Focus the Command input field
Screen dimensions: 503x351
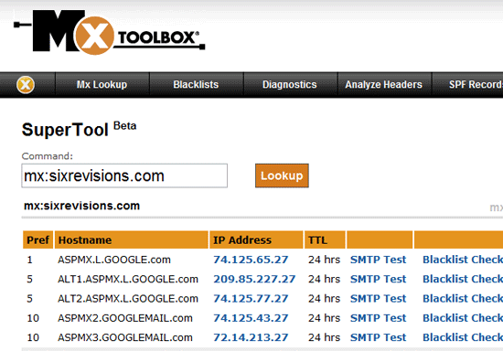(x=124, y=175)
